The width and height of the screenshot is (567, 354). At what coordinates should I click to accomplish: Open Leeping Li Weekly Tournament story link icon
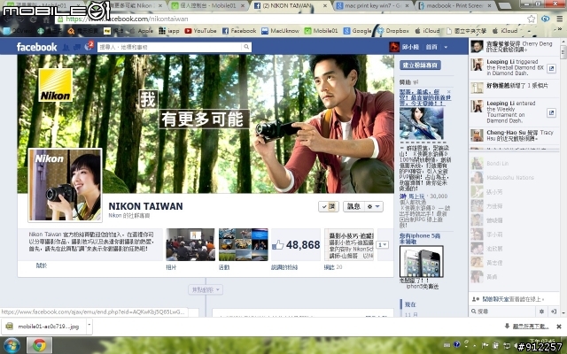click(551, 113)
